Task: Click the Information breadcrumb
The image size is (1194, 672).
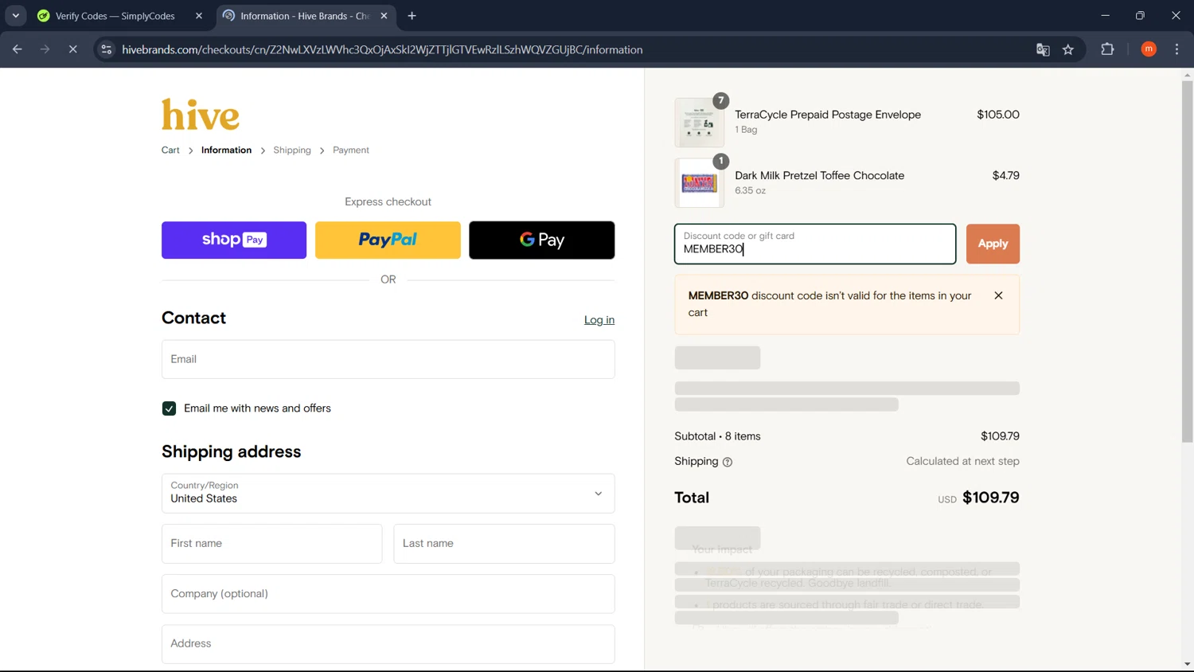Action: pyautogui.click(x=226, y=150)
